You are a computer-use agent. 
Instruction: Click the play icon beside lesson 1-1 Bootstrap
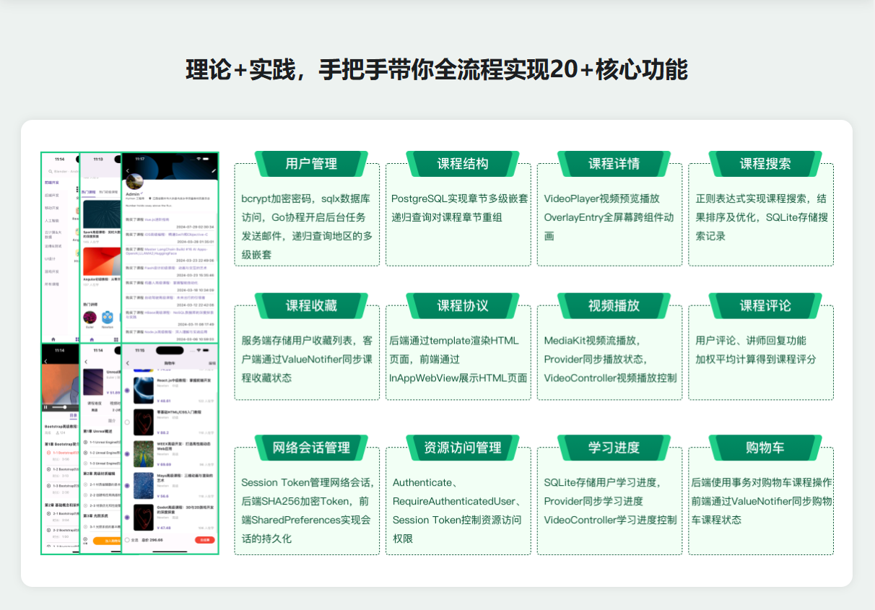(x=48, y=453)
